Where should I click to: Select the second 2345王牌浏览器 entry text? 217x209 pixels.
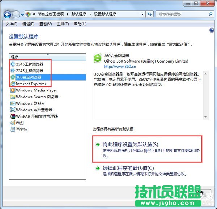coord(30,71)
